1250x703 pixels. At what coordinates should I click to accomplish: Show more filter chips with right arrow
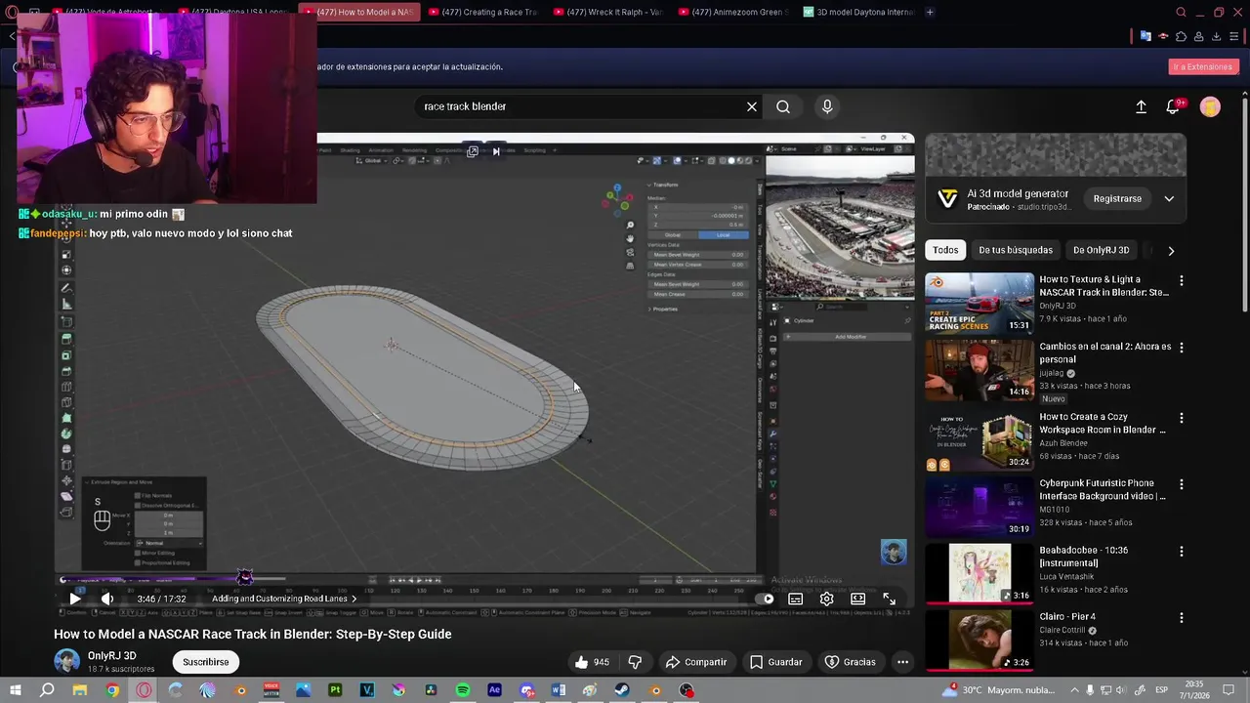(x=1171, y=250)
